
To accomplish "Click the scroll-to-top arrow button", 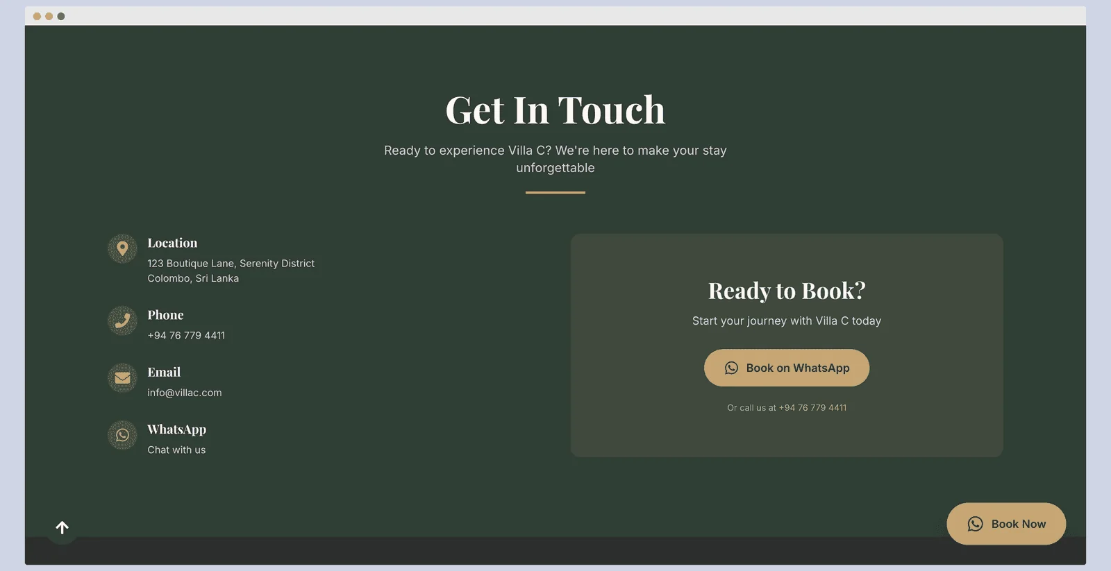I will click(62, 528).
